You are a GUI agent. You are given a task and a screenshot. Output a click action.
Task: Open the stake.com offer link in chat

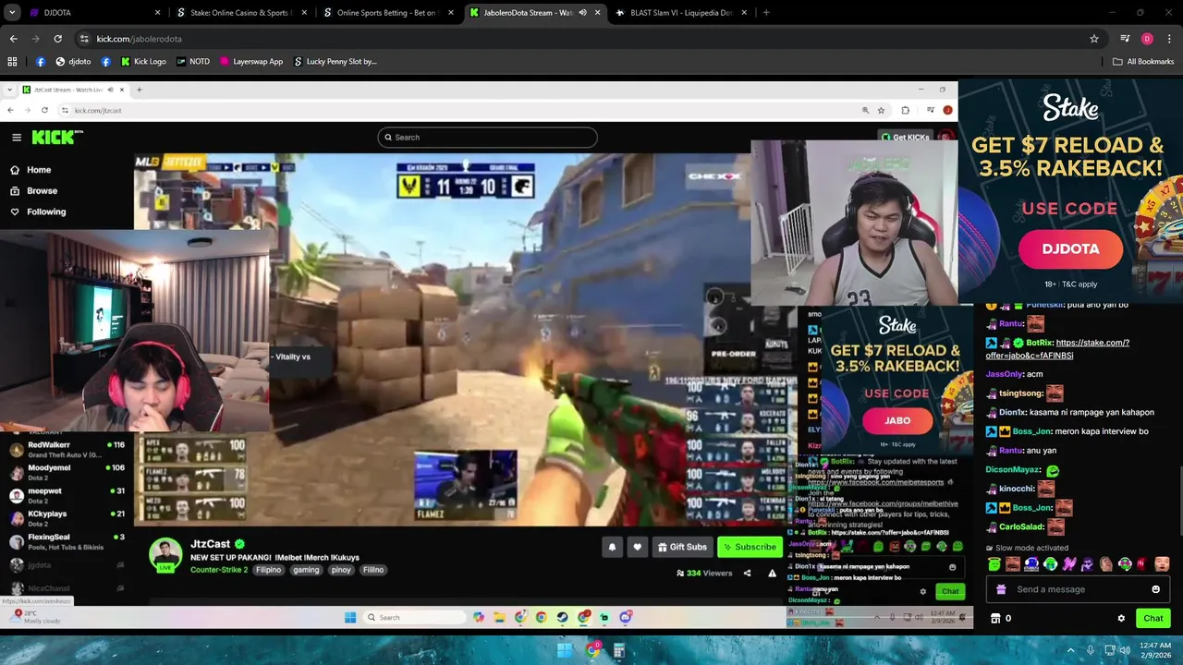click(1057, 349)
